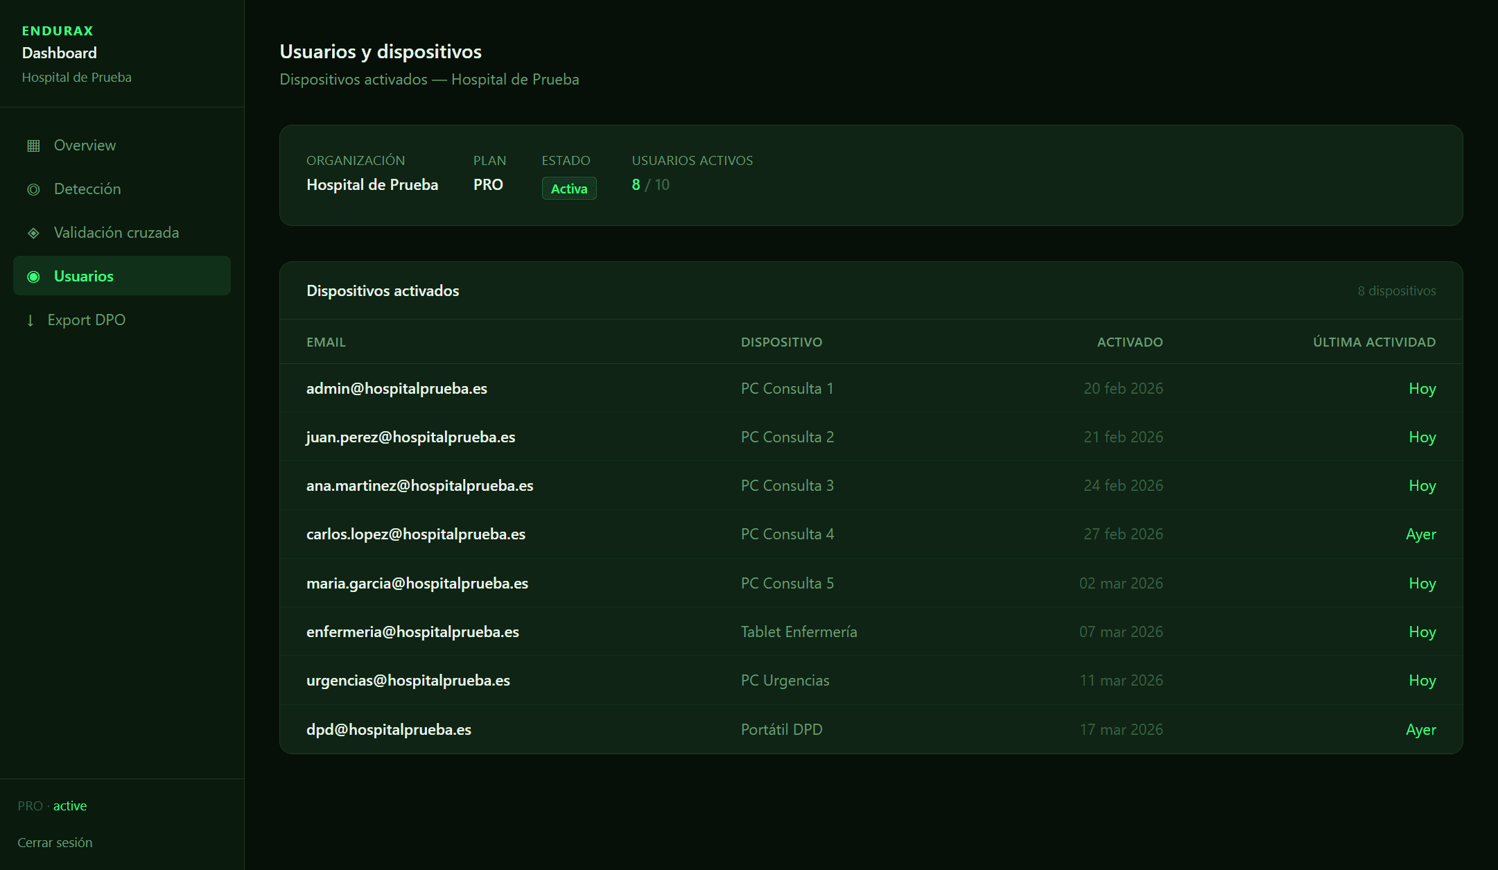Click the Export DPO button
Image resolution: width=1498 pixels, height=870 pixels.
click(86, 320)
